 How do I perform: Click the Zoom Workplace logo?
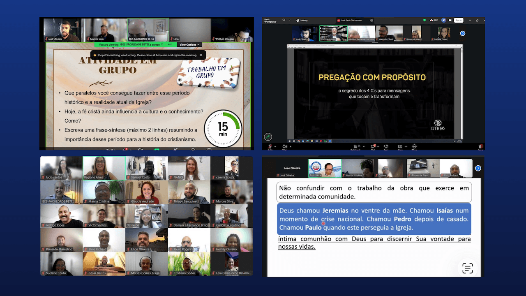[270, 20]
